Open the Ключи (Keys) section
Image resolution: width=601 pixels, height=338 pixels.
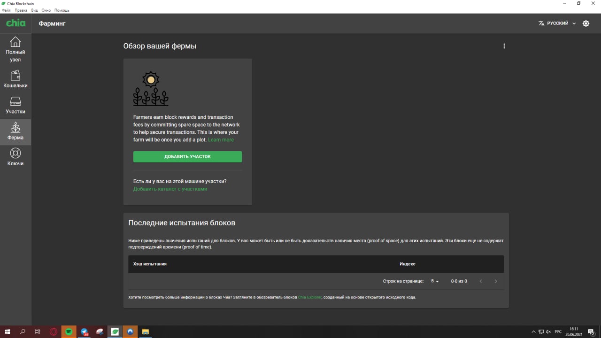click(15, 157)
